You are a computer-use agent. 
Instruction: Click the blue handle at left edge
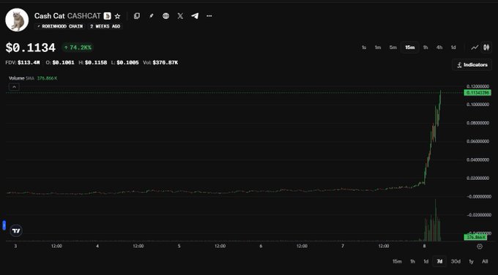click(4, 225)
